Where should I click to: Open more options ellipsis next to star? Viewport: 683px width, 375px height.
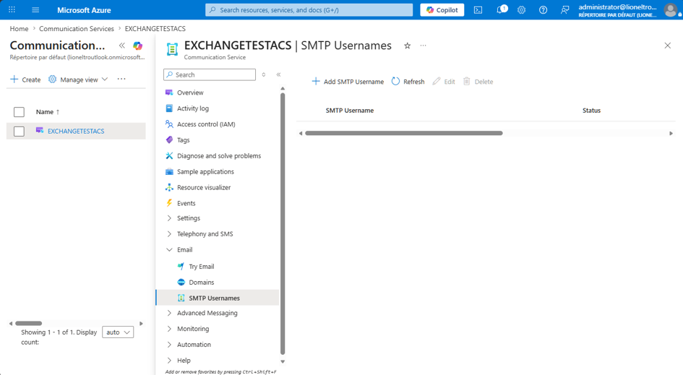423,46
